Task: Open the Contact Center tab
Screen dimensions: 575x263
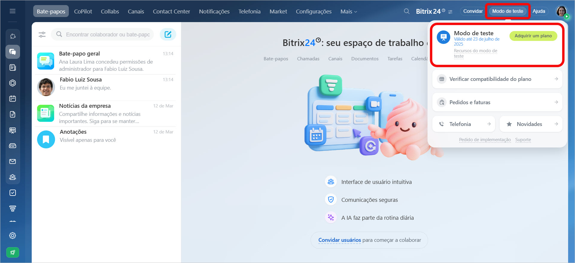Action: [x=171, y=11]
